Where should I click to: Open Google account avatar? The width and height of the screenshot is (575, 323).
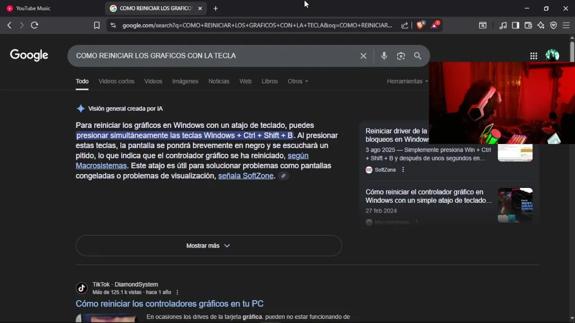(x=552, y=56)
